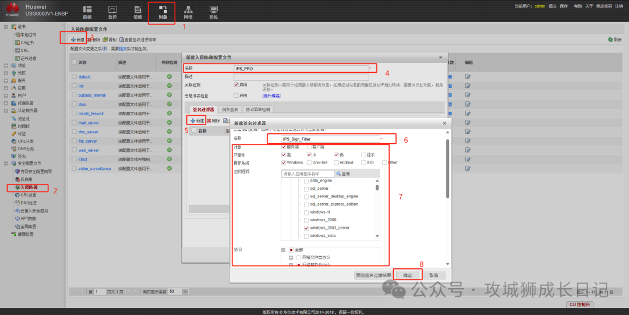The height and width of the screenshot is (315, 629).
Task: Collapse the 全部 protocol tree node
Action: [x=283, y=250]
